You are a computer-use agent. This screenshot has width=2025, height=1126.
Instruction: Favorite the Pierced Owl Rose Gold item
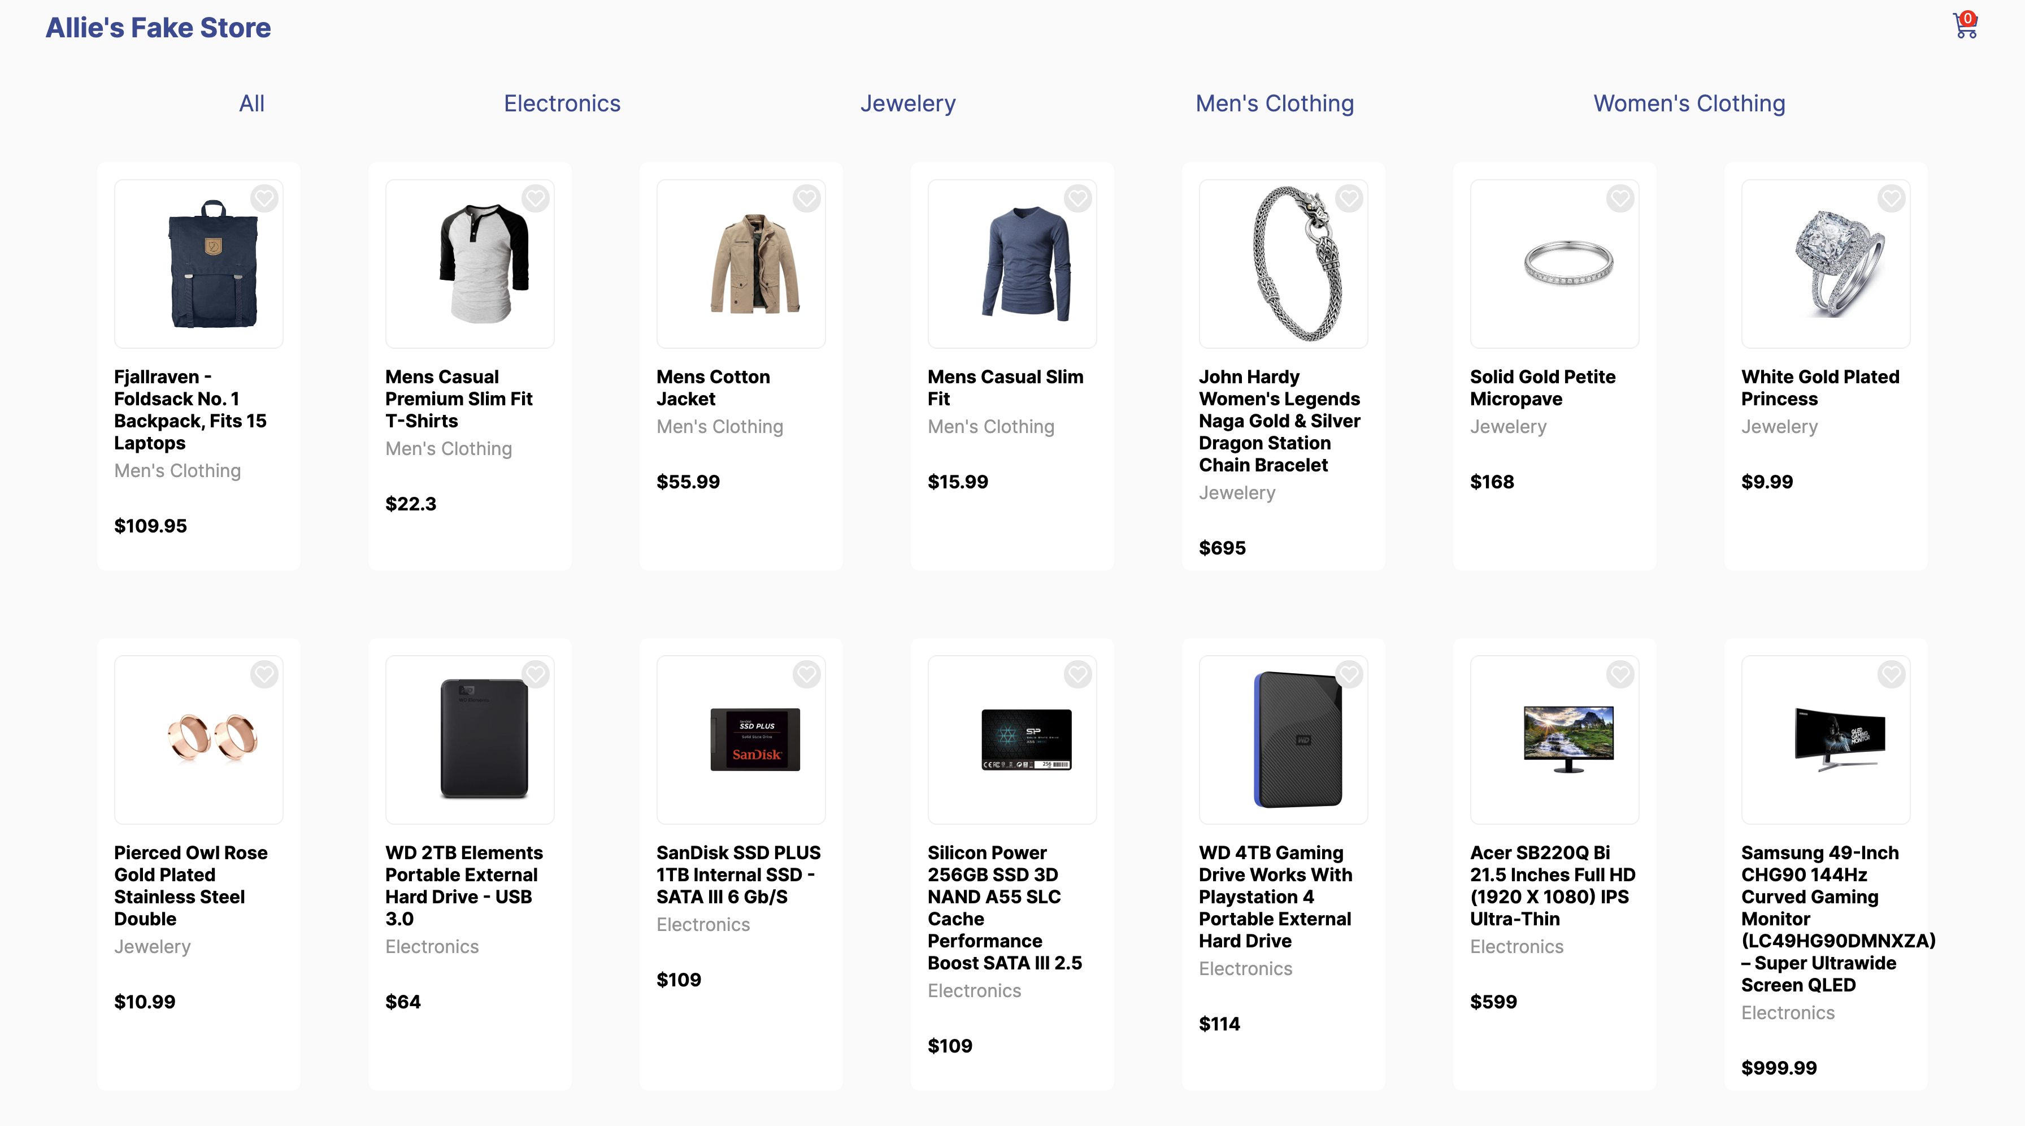[x=264, y=674]
